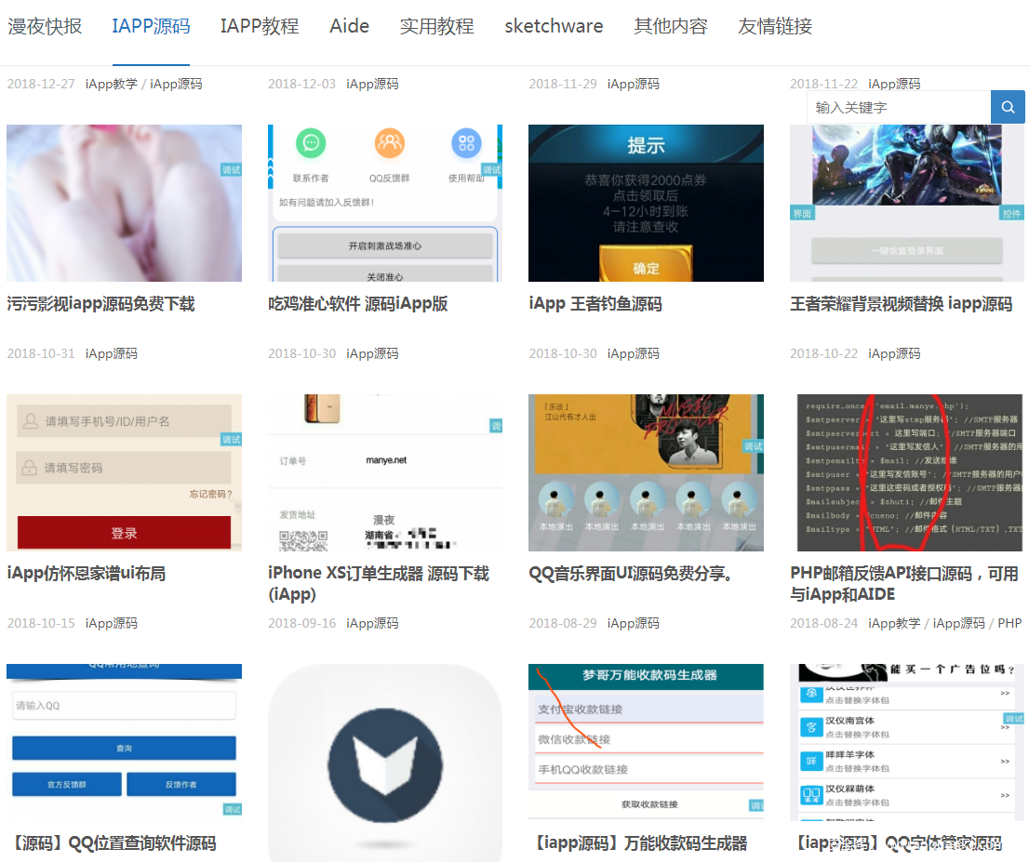Open title 【iapp源码】万能收款码生成器
Viewport: 1029px width, 862px height.
(x=638, y=843)
